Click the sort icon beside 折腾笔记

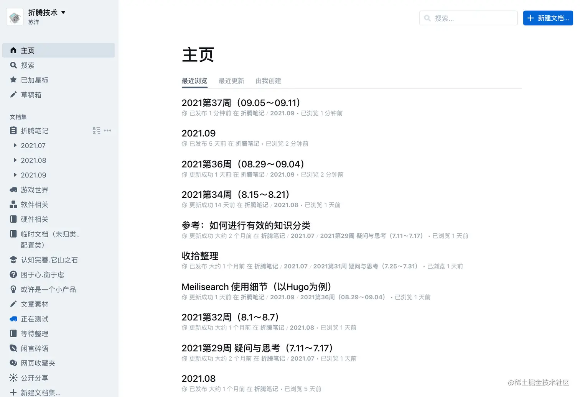(x=96, y=131)
